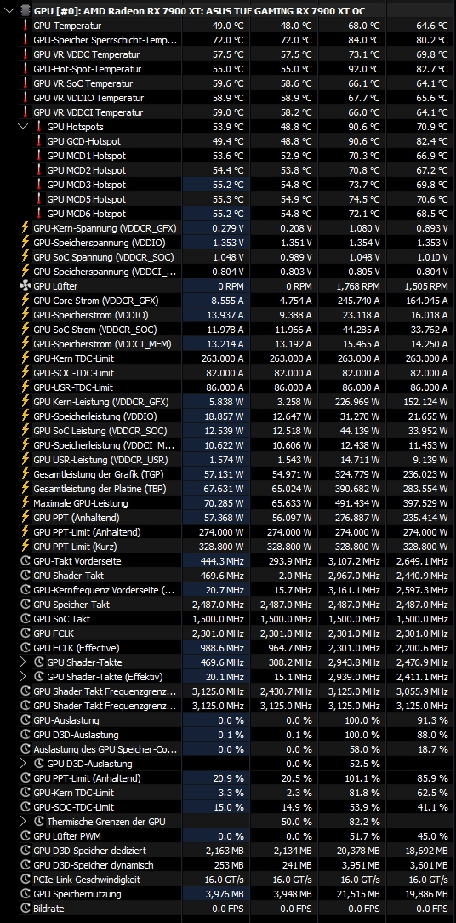Viewport: 456px width, 923px height.
Task: Click thermometer icon beside GPU-Temperatur
Action: (x=26, y=26)
